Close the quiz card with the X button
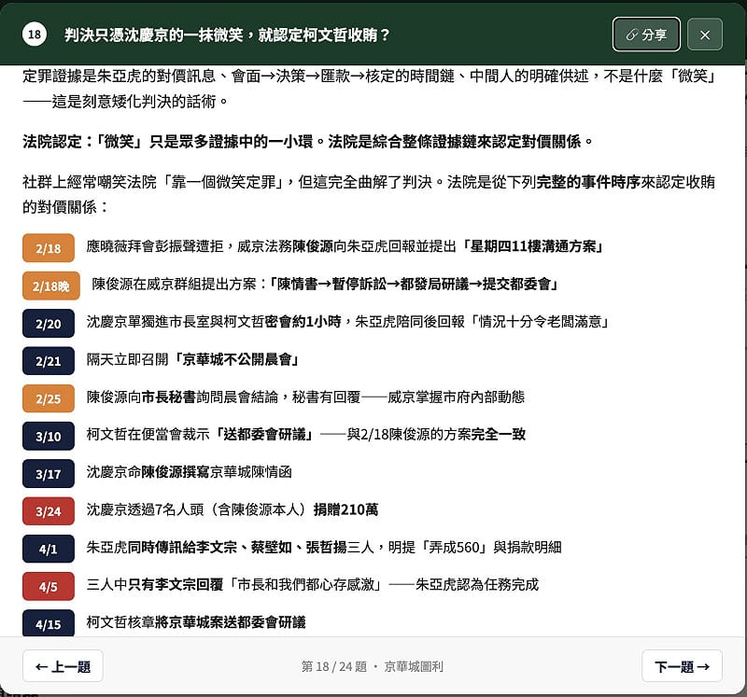 [705, 35]
